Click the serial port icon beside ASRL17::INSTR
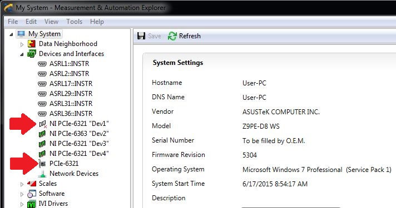The image size is (396, 208). tap(42, 84)
